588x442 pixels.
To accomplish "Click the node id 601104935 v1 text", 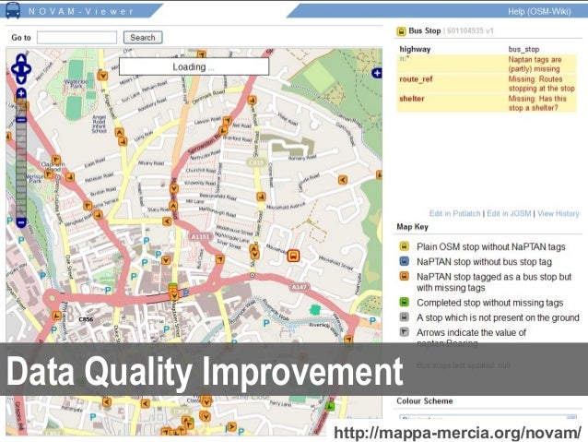I will [x=470, y=30].
